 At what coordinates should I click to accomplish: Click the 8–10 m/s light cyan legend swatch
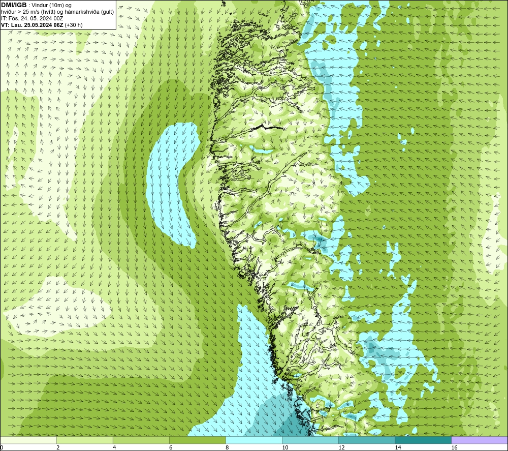coord(254,440)
